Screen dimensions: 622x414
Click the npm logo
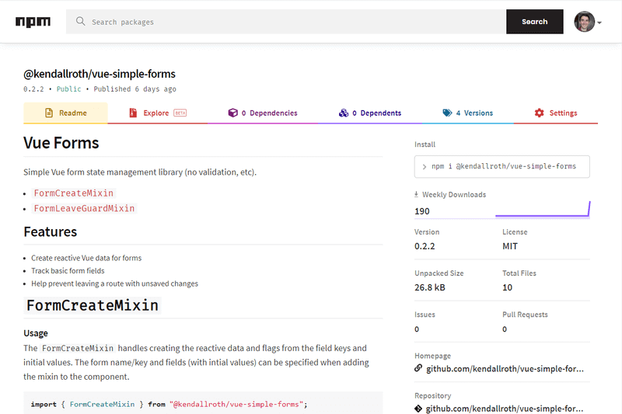[33, 22]
